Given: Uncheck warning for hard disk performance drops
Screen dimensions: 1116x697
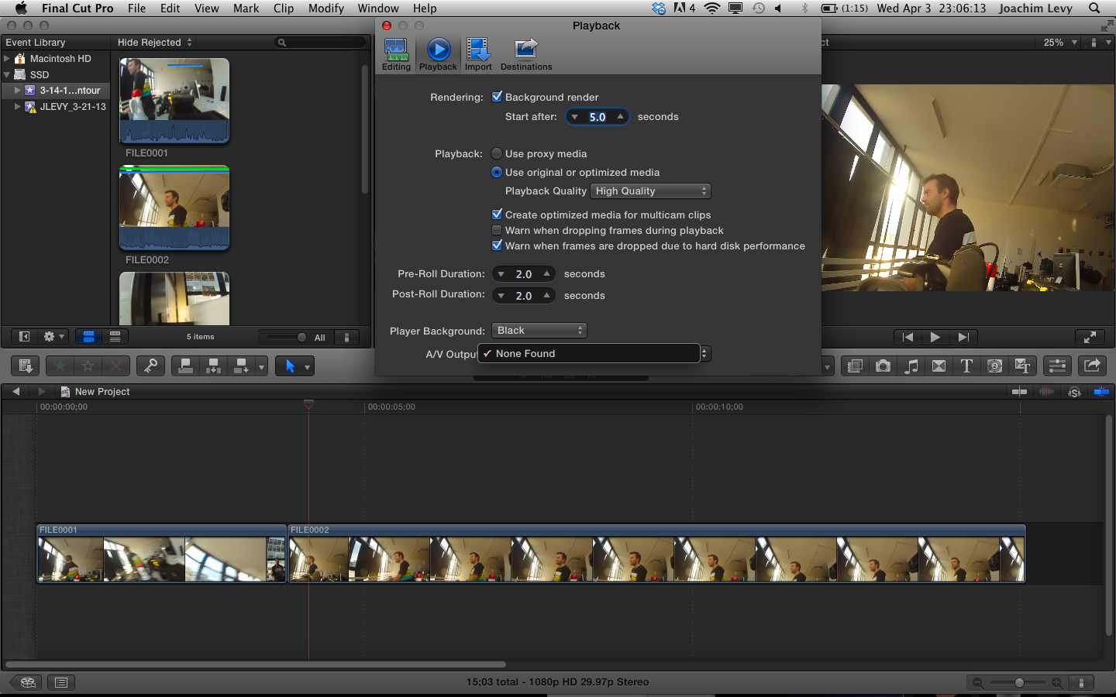Looking at the screenshot, I should click(498, 245).
